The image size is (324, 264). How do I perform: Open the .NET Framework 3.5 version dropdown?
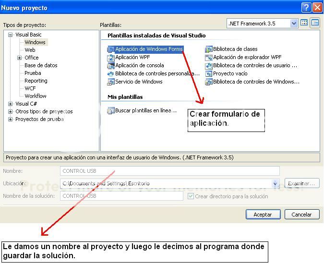(x=294, y=24)
